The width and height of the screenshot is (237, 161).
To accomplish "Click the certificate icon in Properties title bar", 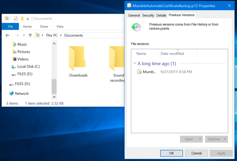I will [x=129, y=6].
